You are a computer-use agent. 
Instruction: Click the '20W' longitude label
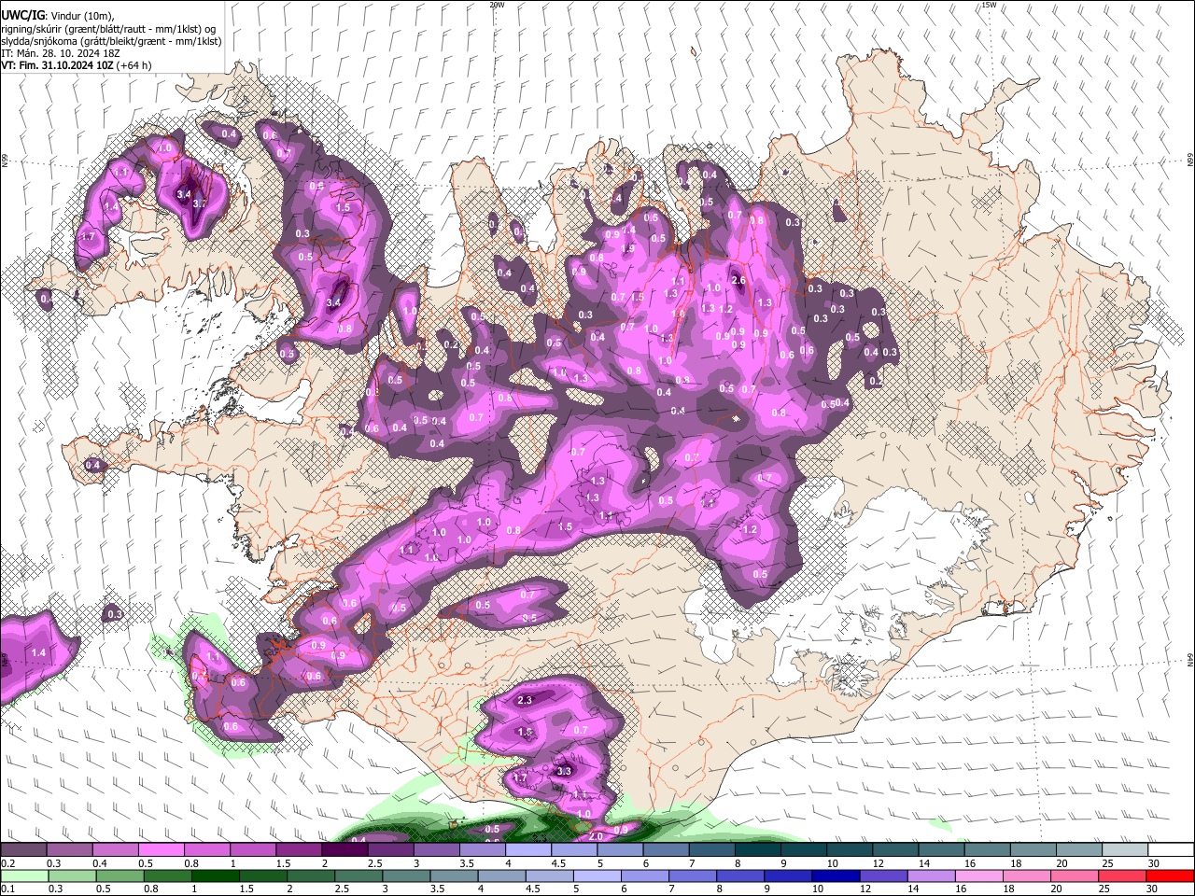tap(497, 5)
